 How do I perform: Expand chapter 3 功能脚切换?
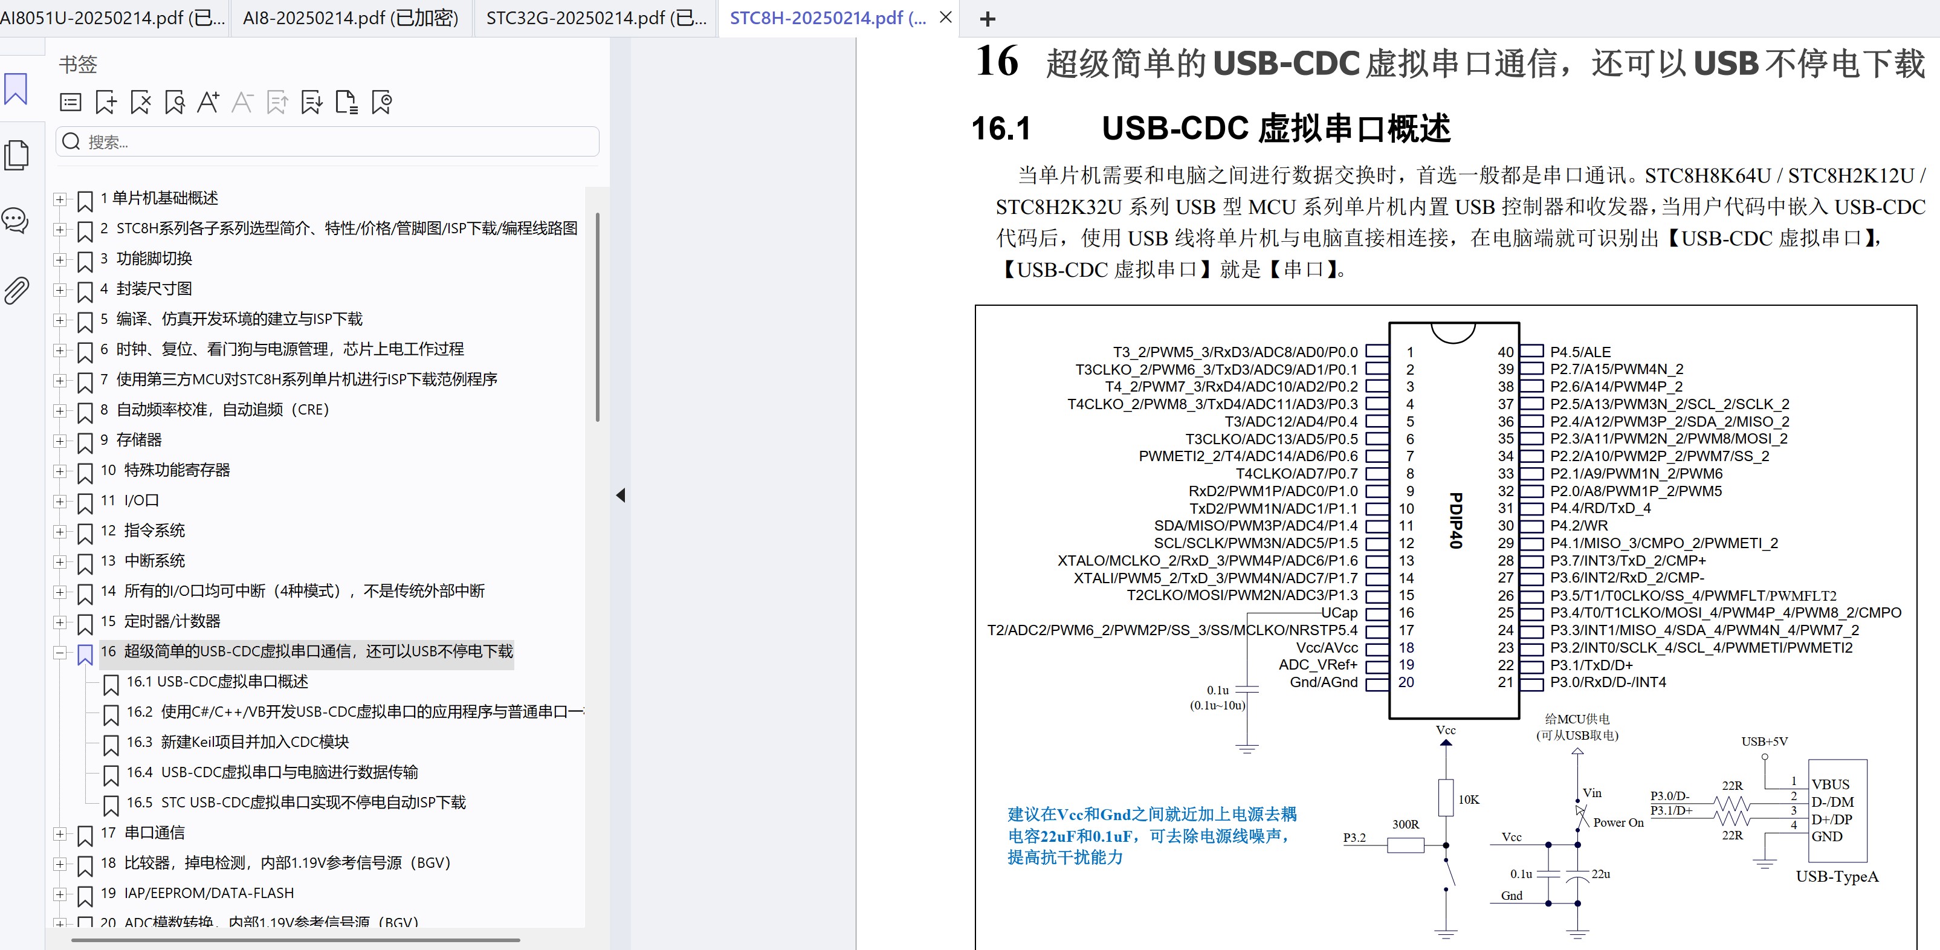click(59, 260)
